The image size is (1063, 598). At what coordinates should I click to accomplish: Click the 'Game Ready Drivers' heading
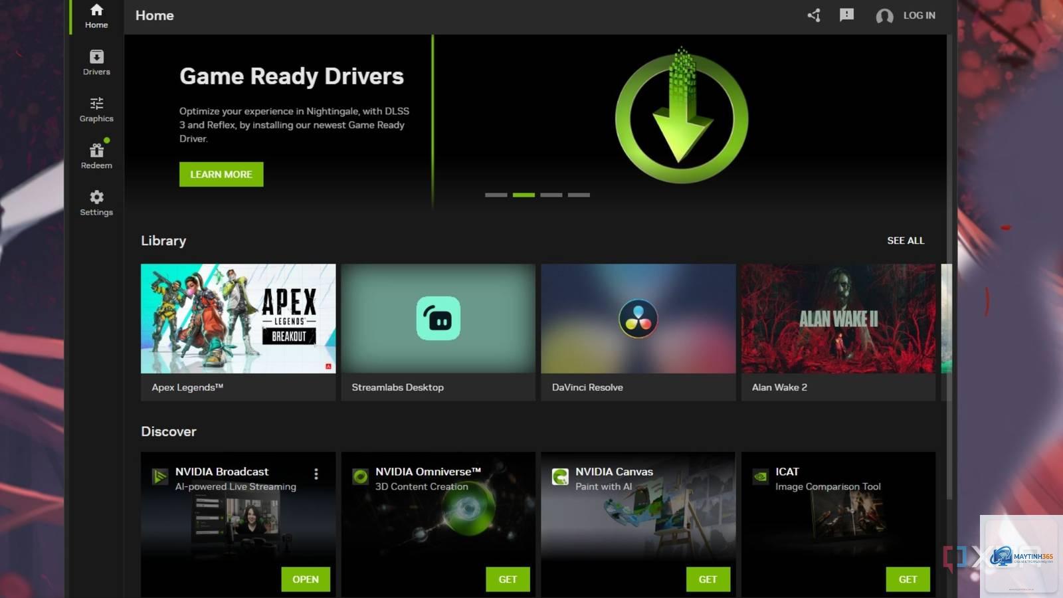[x=292, y=76]
